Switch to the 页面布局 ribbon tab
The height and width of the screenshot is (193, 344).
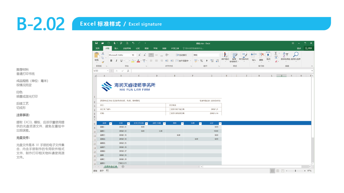click(x=127, y=49)
